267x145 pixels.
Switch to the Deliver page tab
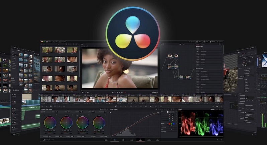[x=158, y=140]
